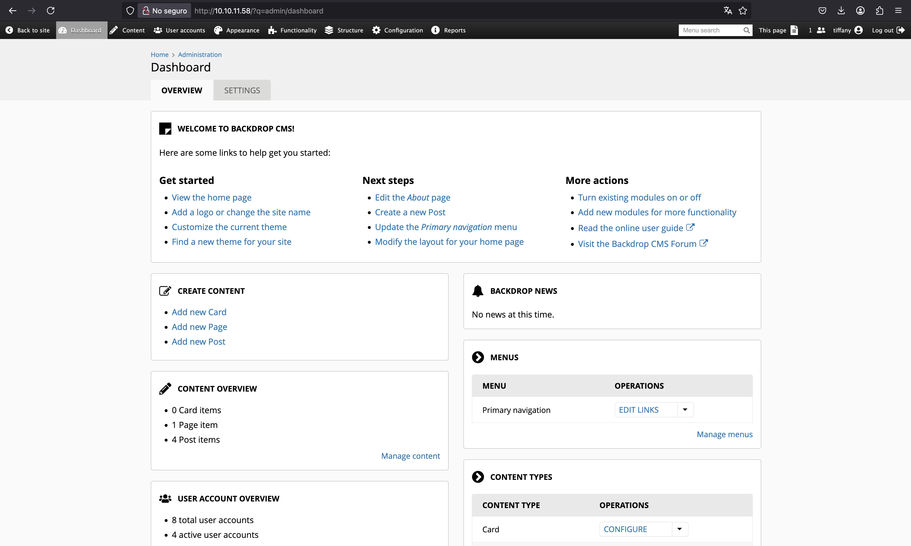
Task: Click the User Account Overview people icon
Action: tap(165, 499)
